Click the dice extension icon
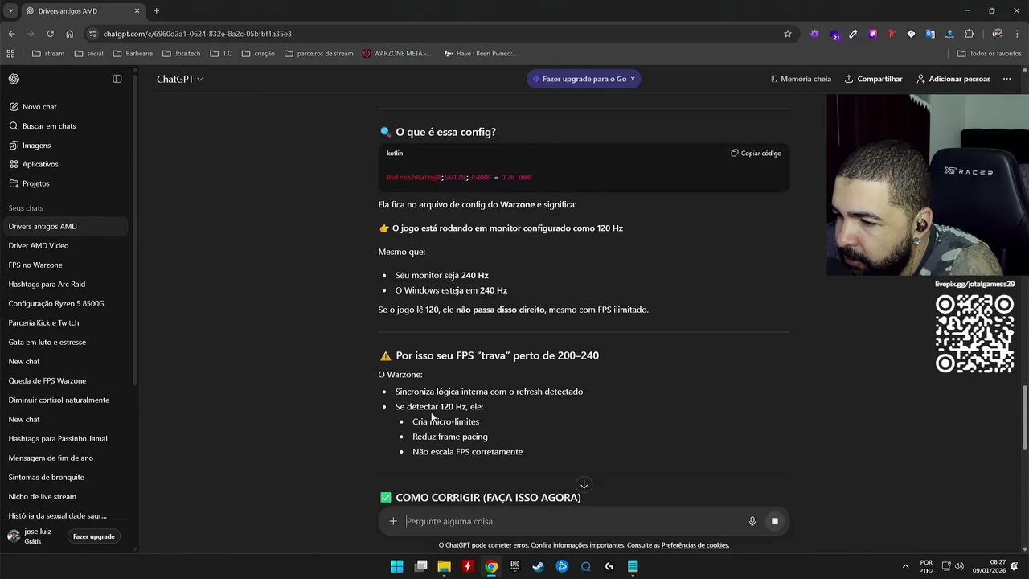 (x=911, y=34)
